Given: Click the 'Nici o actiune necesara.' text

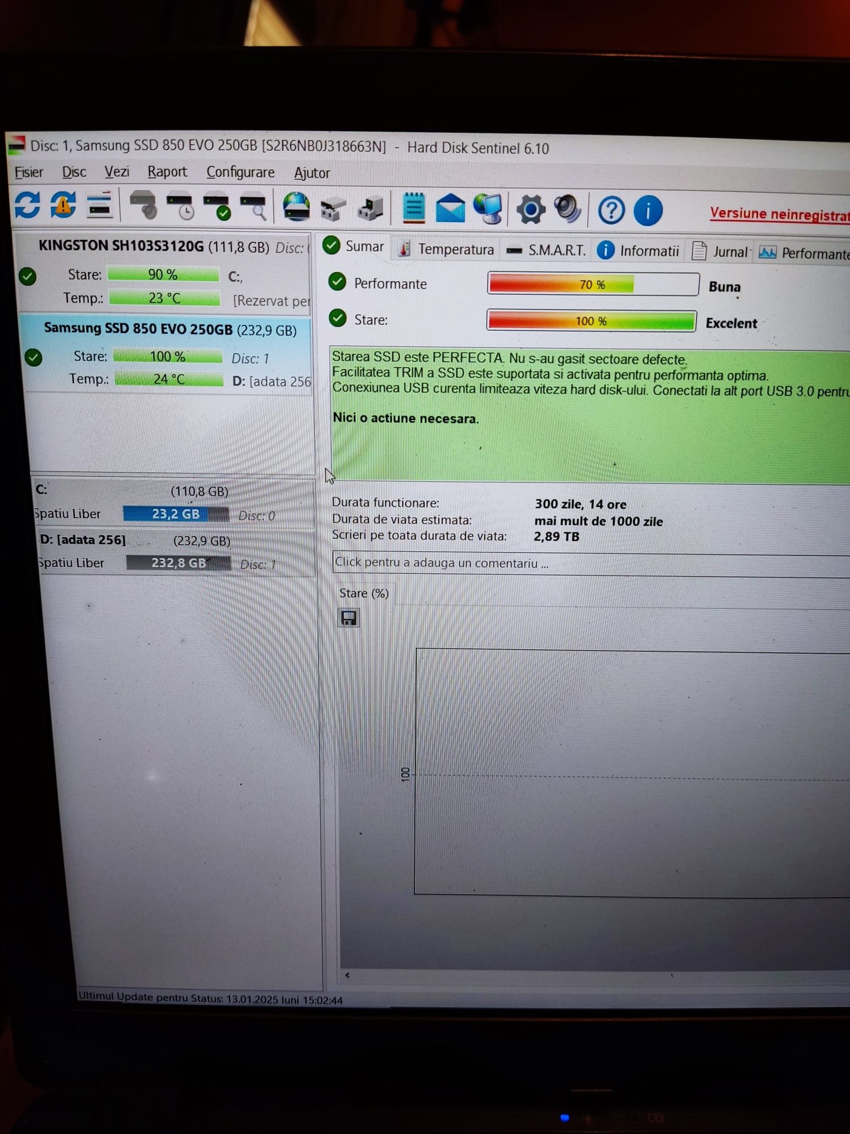Looking at the screenshot, I should tap(406, 418).
